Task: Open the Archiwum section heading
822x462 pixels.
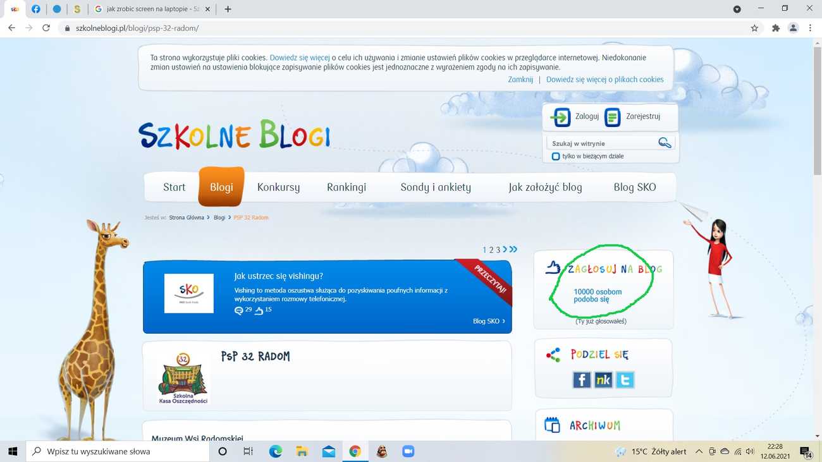Action: pos(595,426)
